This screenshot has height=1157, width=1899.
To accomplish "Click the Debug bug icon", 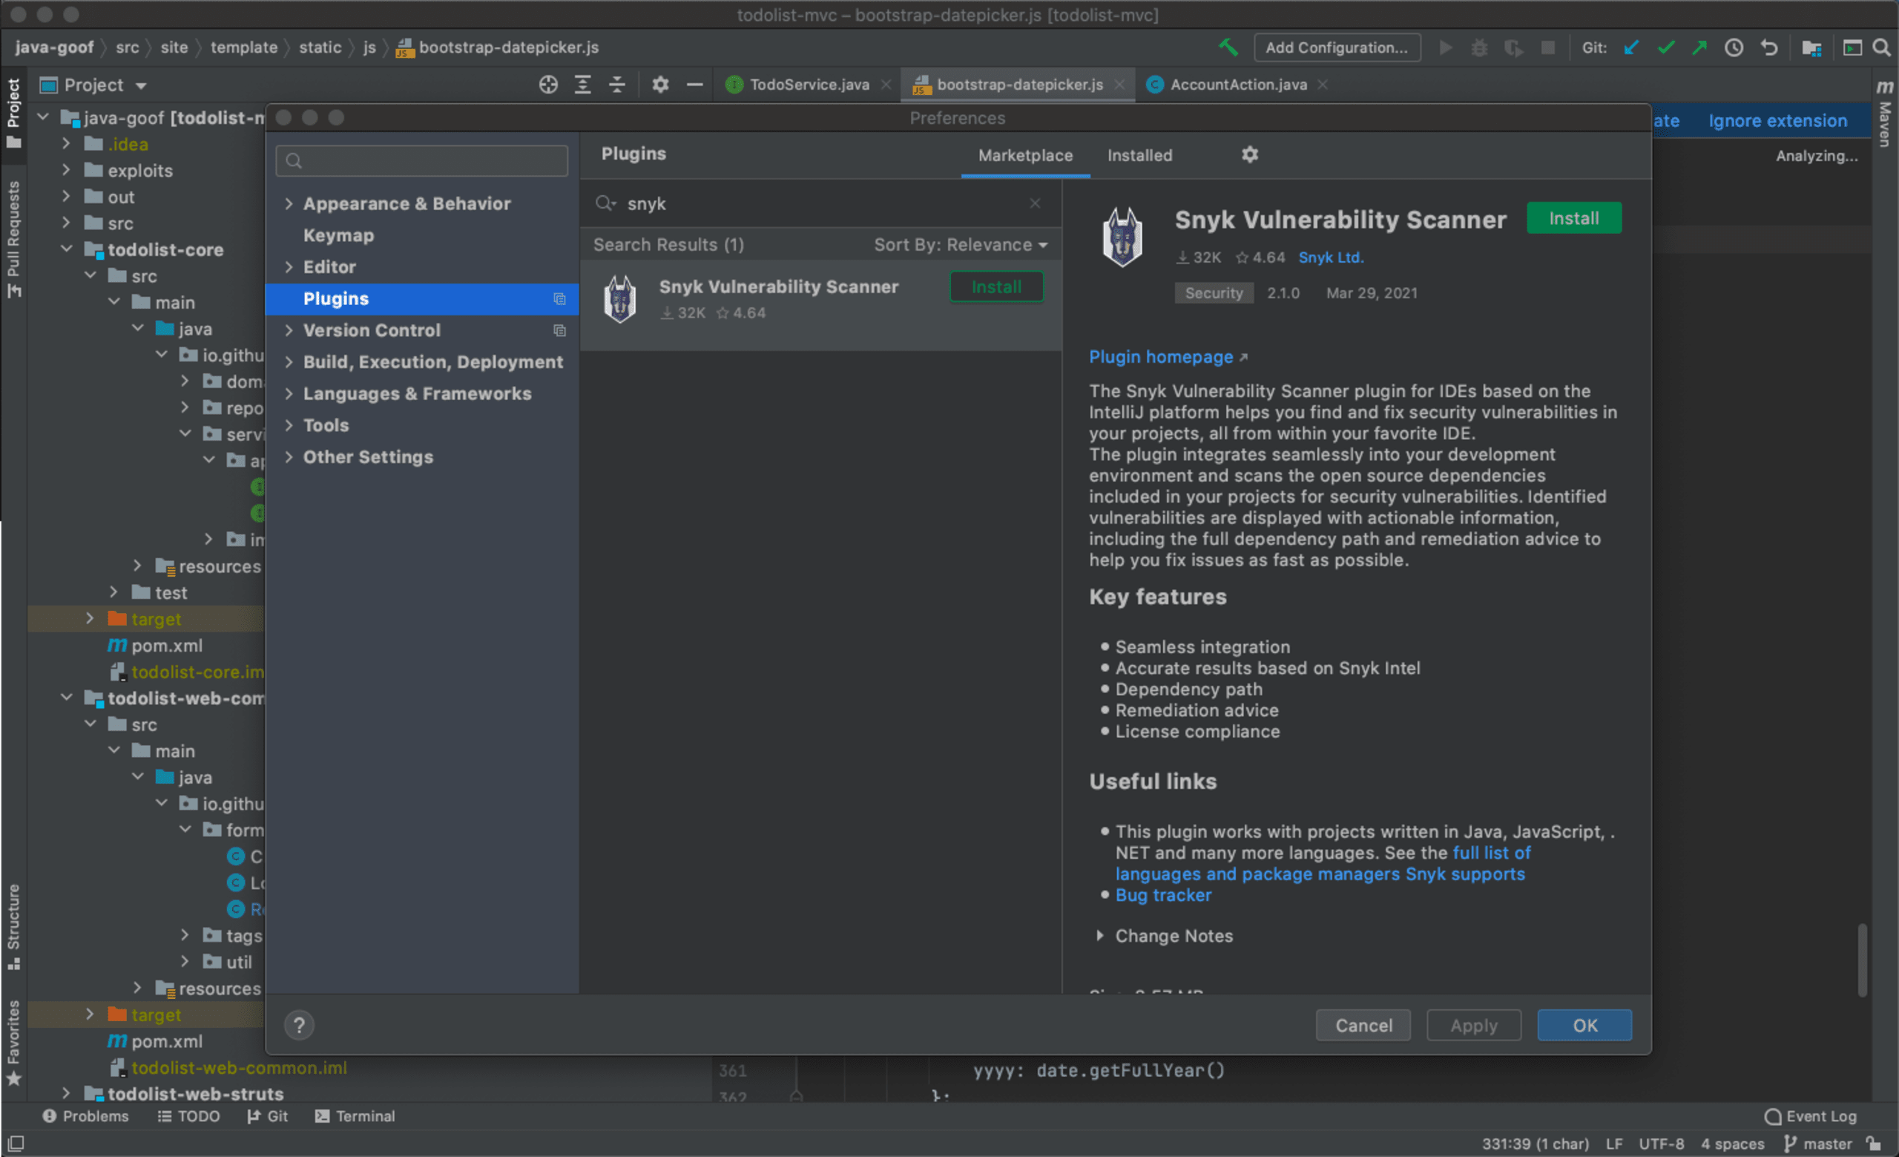I will click(x=1479, y=47).
